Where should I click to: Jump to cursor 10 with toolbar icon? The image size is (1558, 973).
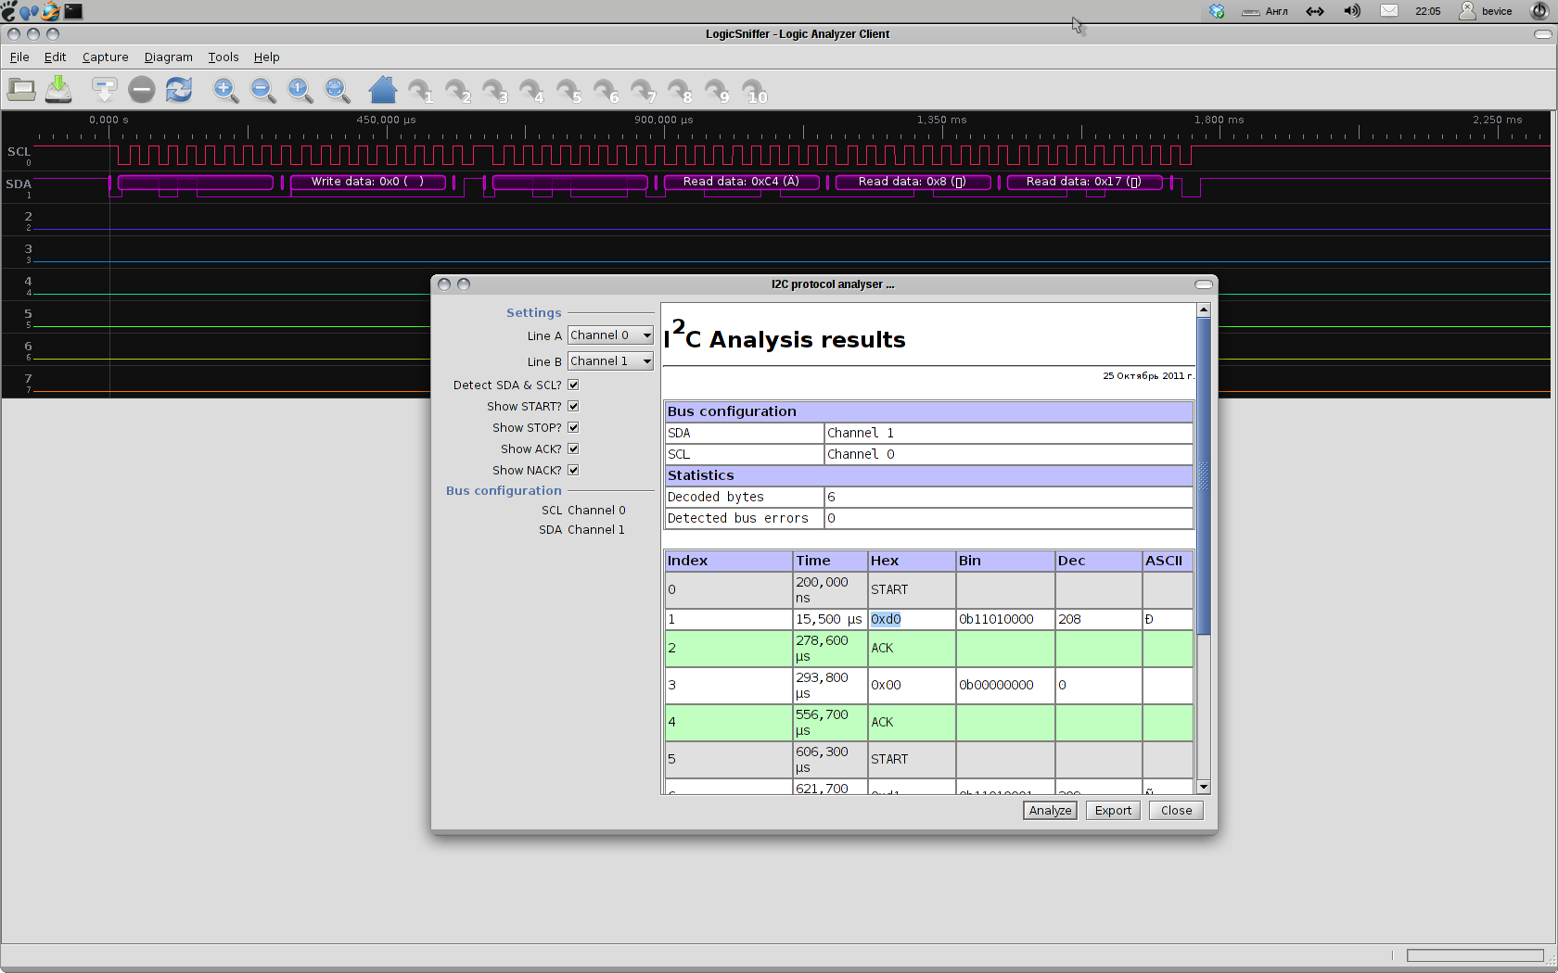tap(755, 90)
